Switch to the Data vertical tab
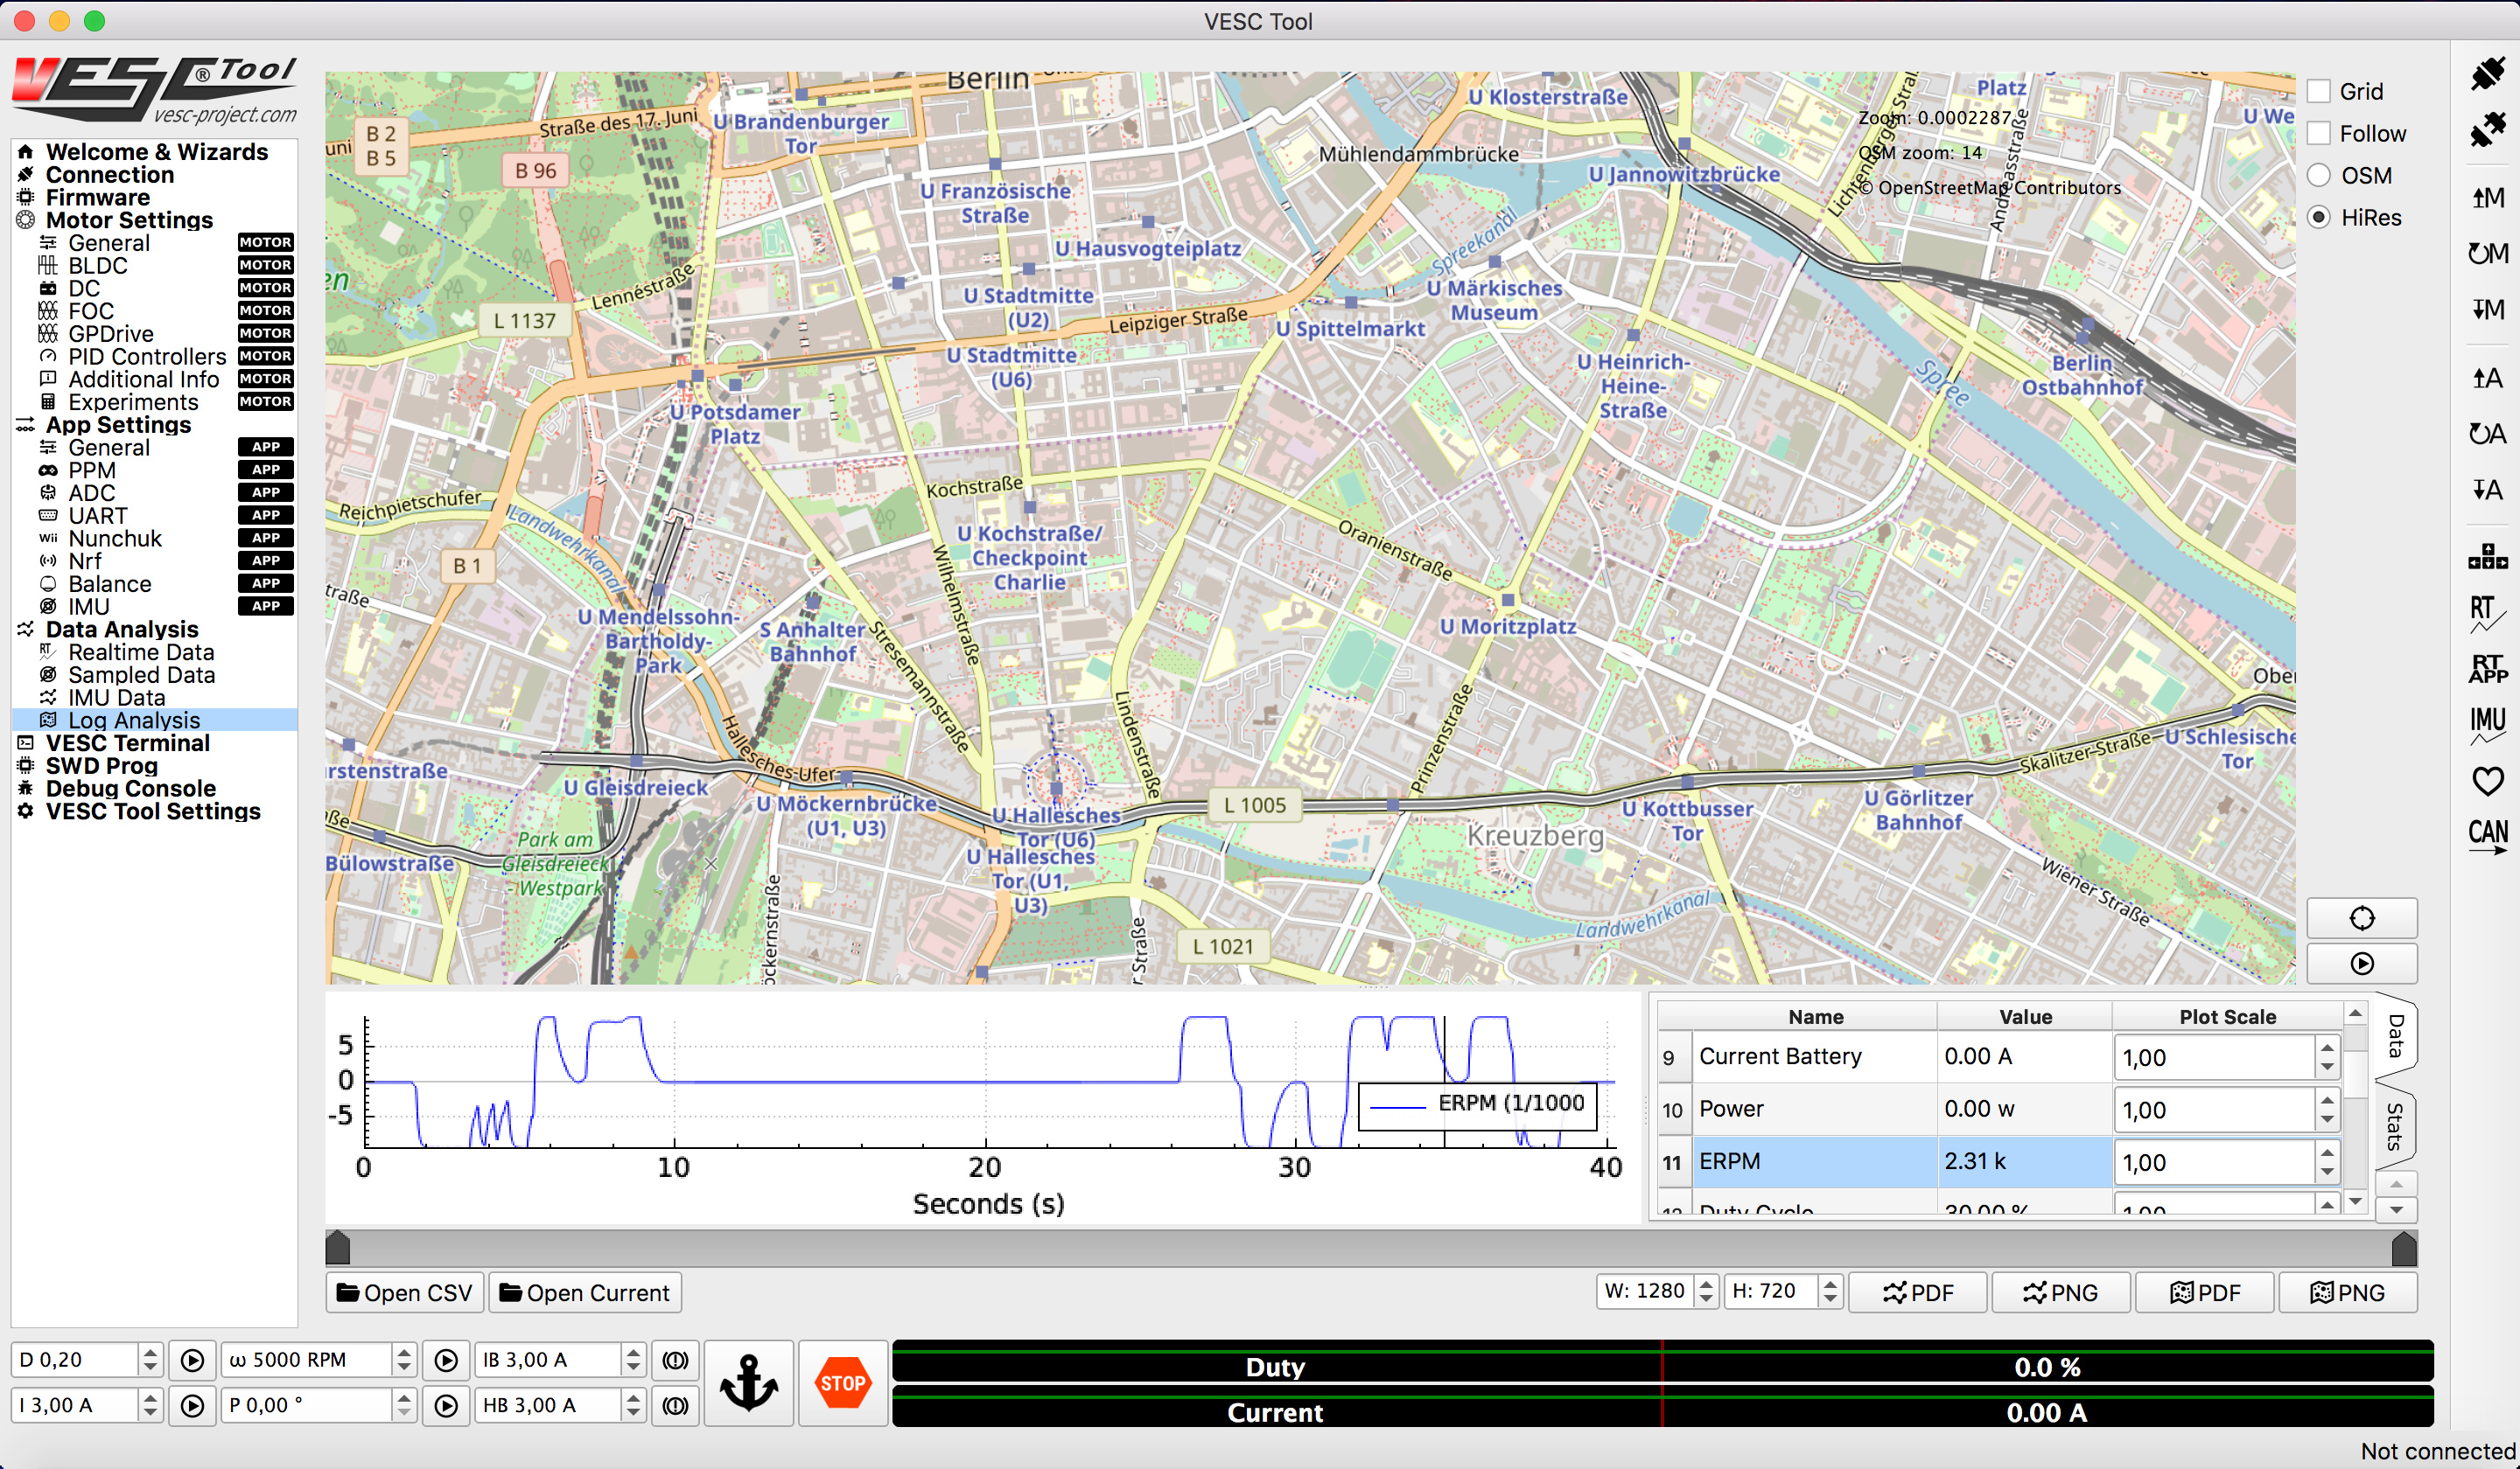The width and height of the screenshot is (2520, 1469). pyautogui.click(x=2396, y=1035)
